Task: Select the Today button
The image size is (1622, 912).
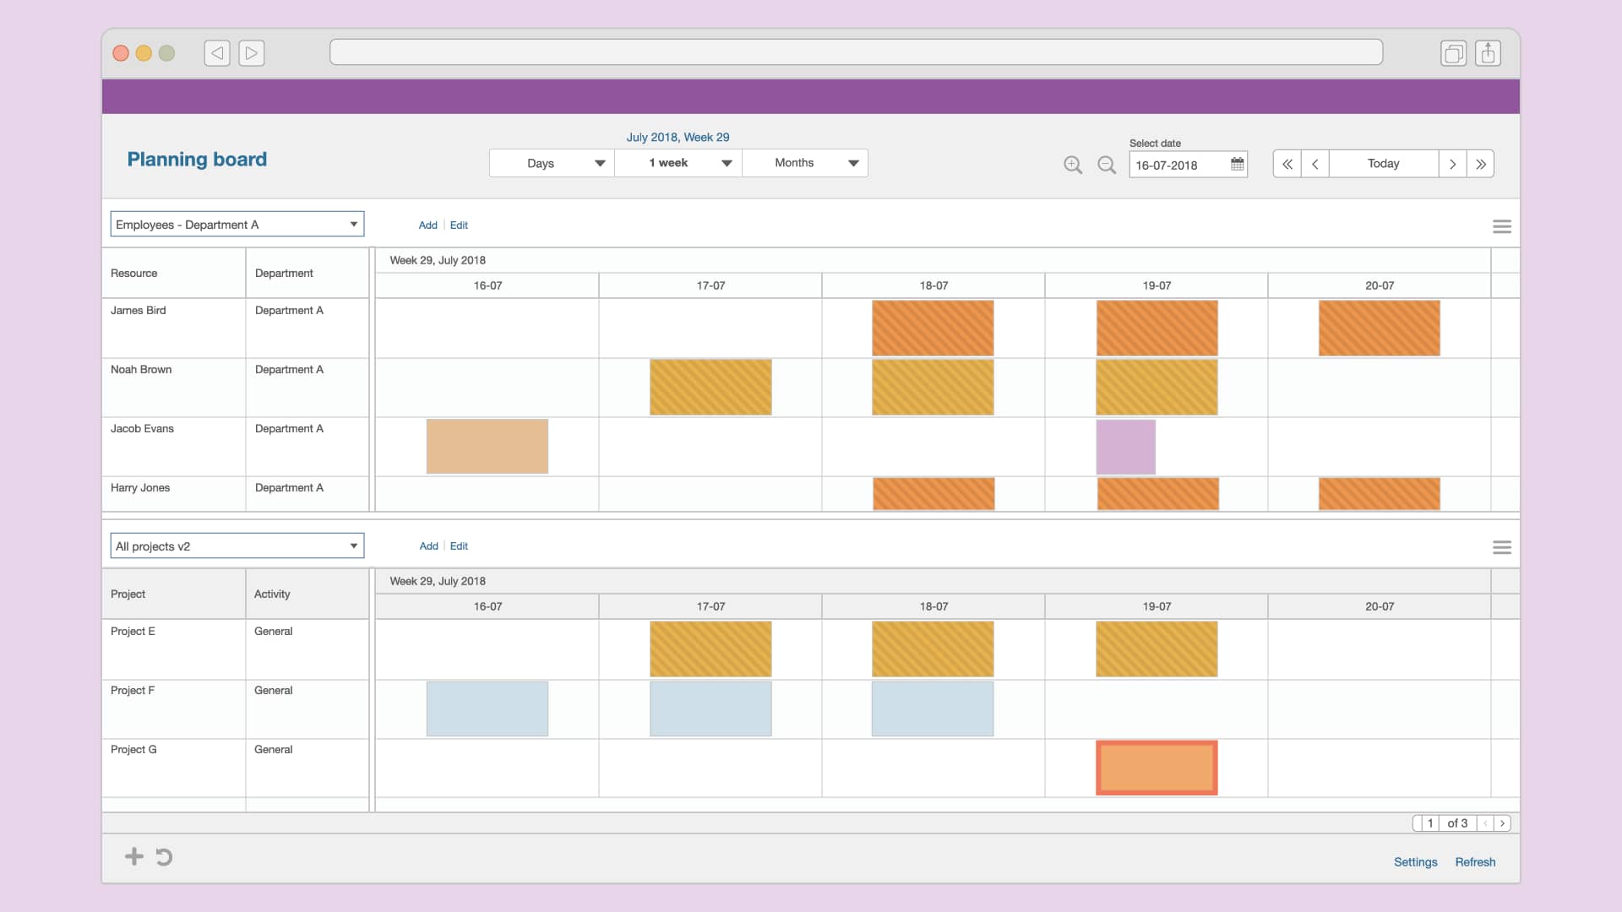Action: [1382, 163]
